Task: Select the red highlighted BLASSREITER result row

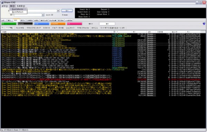Action: point(101,80)
